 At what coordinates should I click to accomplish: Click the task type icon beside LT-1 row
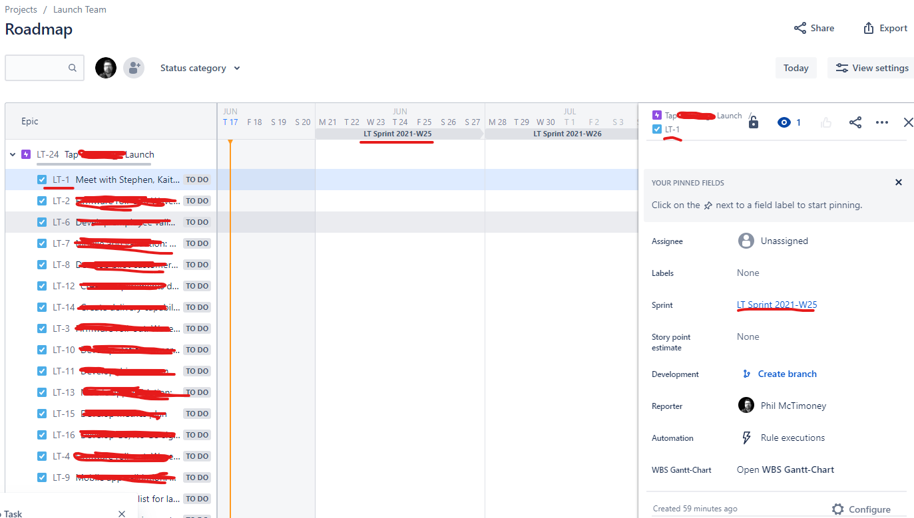42,180
